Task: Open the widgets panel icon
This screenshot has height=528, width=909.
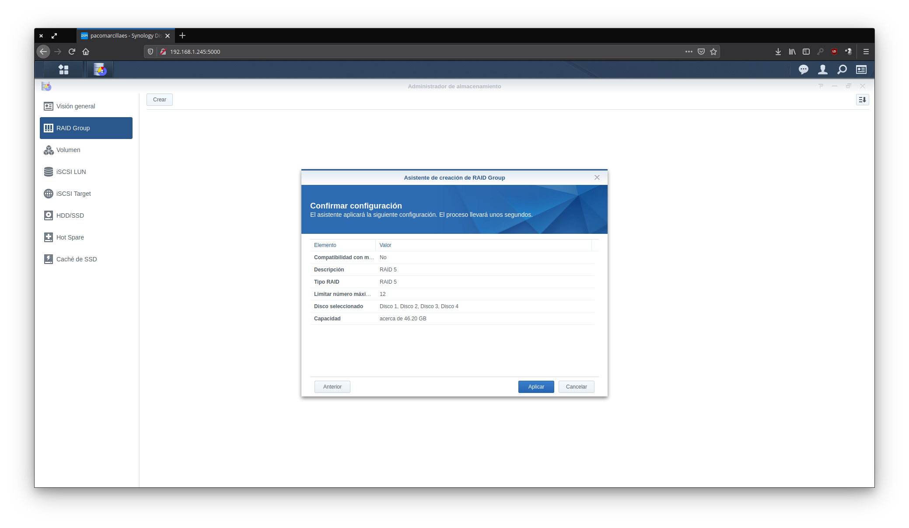Action: tap(861, 69)
